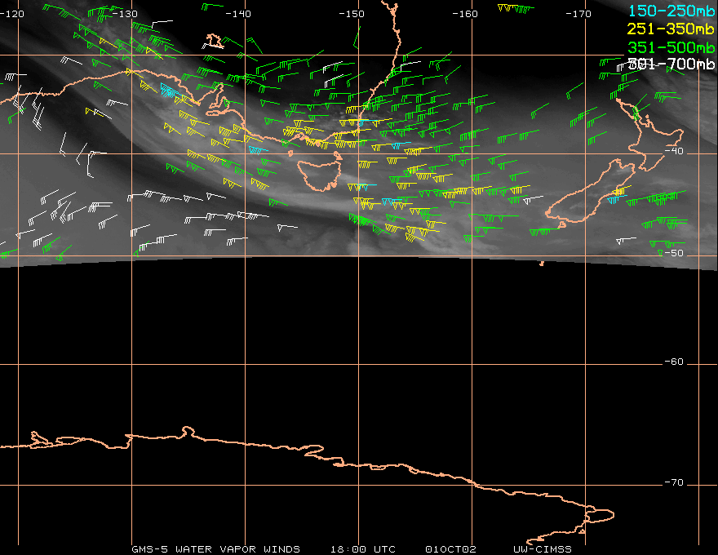This screenshot has height=555, width=718.
Task: Click the 351-500mb legend label
Action: coord(671,47)
